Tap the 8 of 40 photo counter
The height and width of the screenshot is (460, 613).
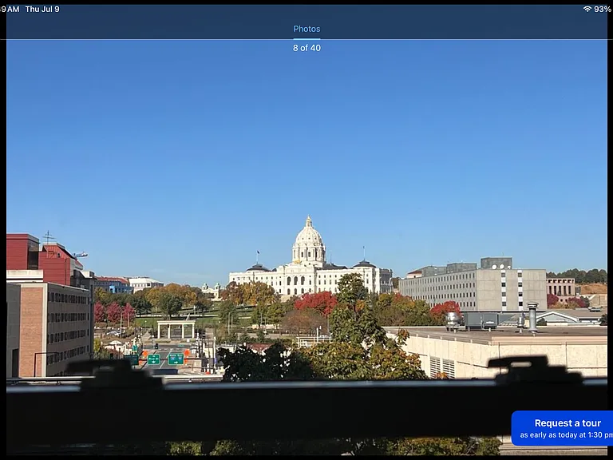(x=306, y=48)
